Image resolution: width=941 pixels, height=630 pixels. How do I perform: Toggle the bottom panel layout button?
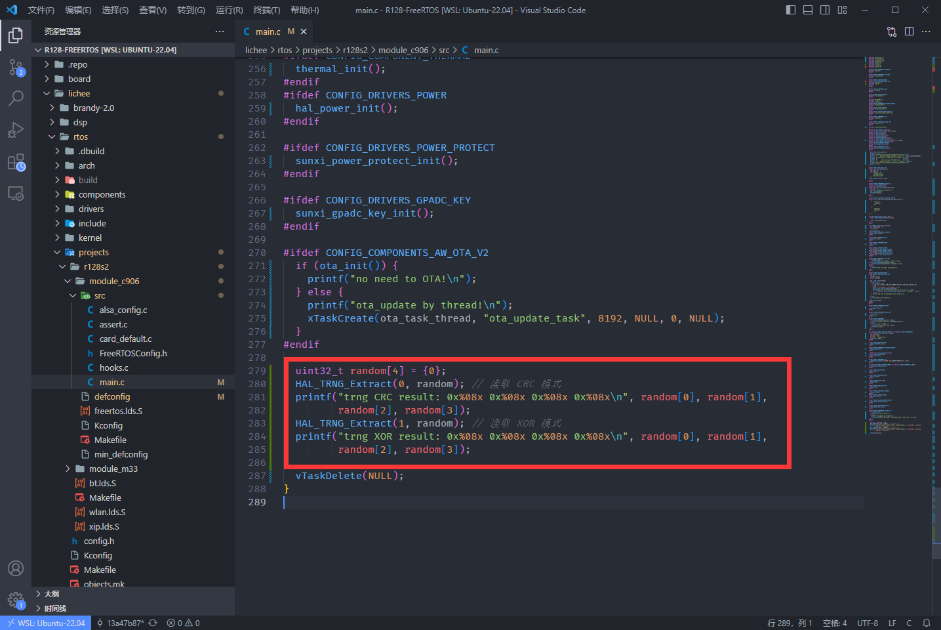(x=808, y=10)
